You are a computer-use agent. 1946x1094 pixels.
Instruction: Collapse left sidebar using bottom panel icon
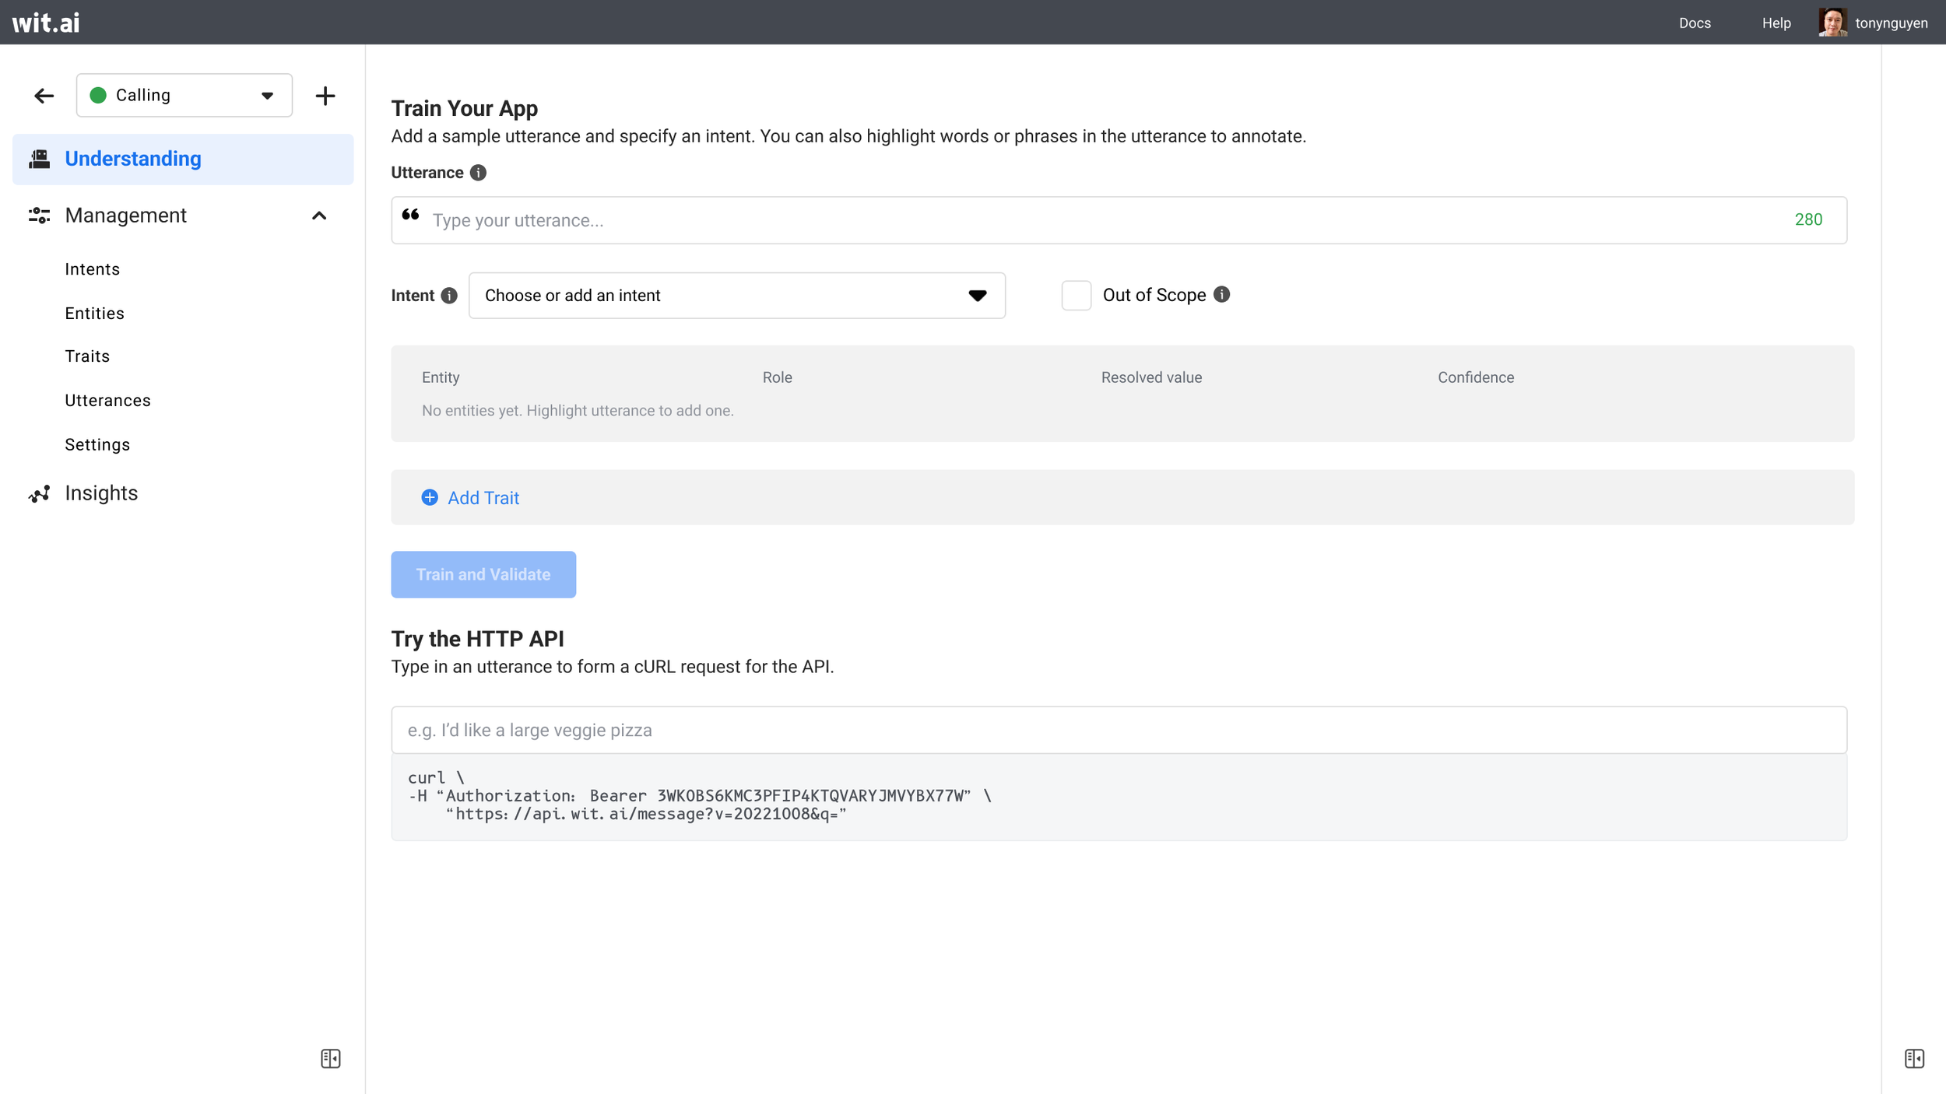pos(330,1058)
